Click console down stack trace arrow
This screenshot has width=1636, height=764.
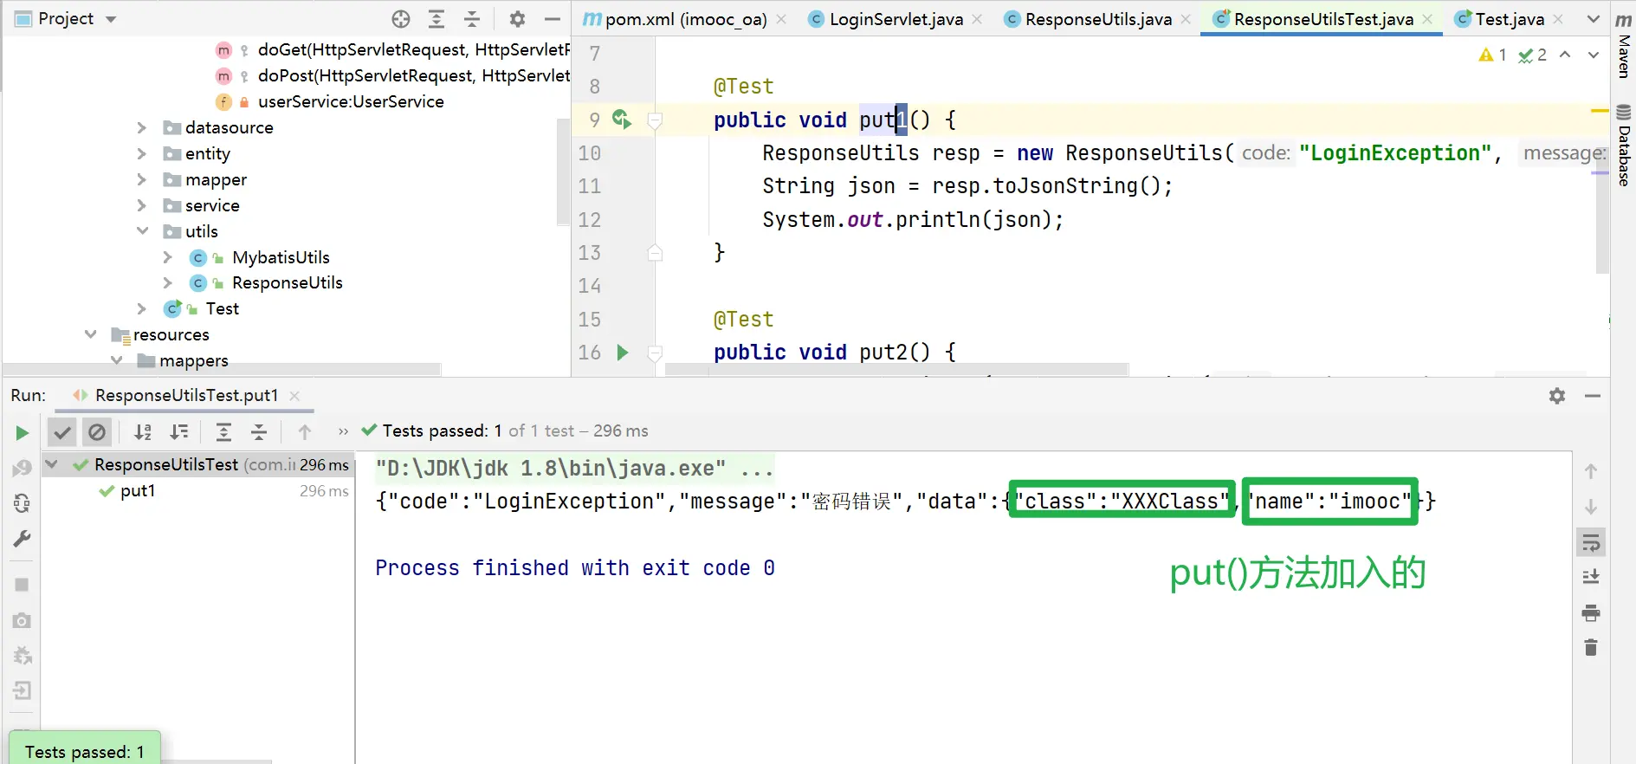point(1591,507)
